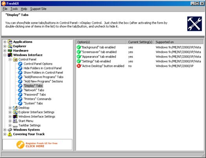Toggle green check for "Settings" tab enabled
The image size is (206, 158).
(79, 61)
